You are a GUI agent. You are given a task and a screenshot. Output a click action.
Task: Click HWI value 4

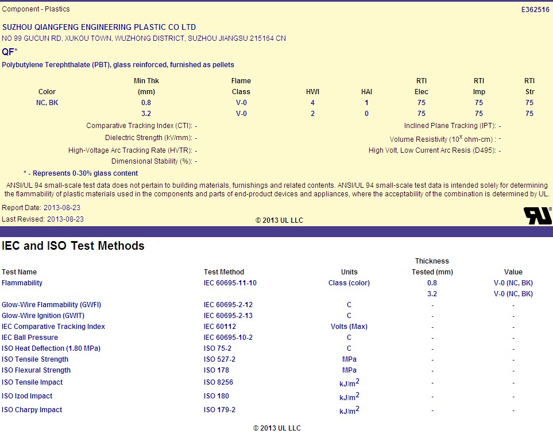click(x=312, y=103)
